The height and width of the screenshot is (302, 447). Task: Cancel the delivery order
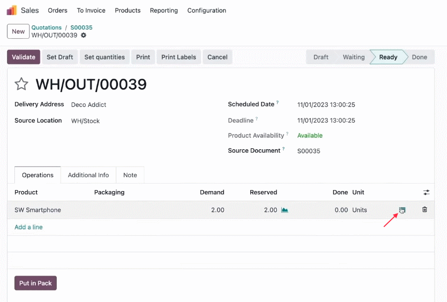pos(218,57)
